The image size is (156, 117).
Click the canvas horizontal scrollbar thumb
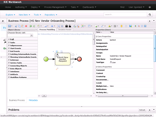pos(44,96)
